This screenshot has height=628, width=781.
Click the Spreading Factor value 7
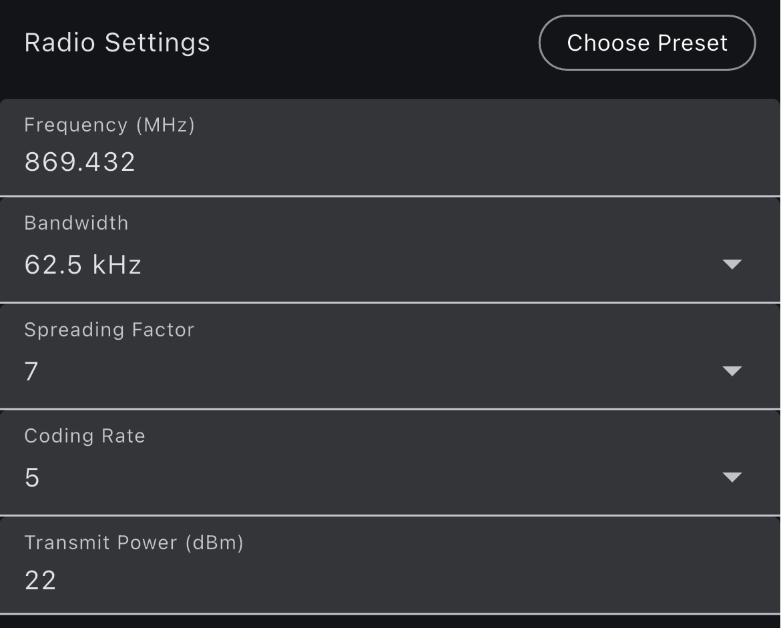point(31,371)
